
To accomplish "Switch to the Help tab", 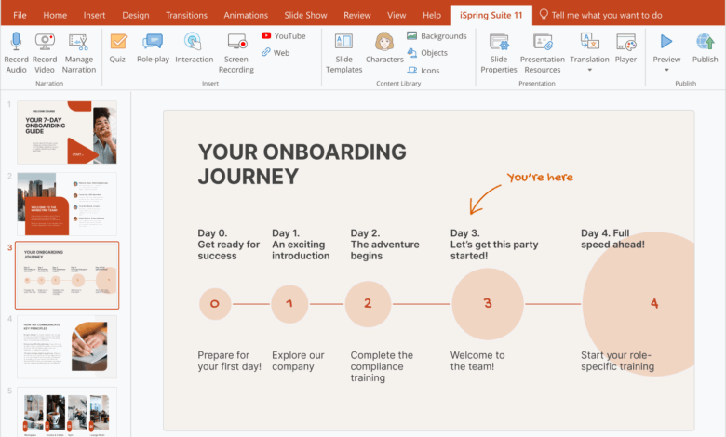I will (432, 15).
